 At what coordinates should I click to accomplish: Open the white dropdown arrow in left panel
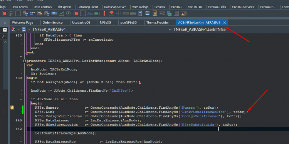[5, 30]
